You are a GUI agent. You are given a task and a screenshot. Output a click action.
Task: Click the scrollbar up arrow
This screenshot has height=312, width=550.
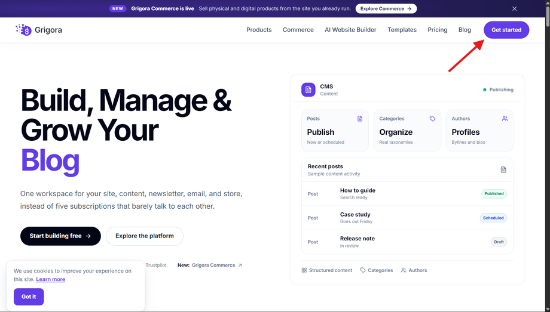click(547, 3)
